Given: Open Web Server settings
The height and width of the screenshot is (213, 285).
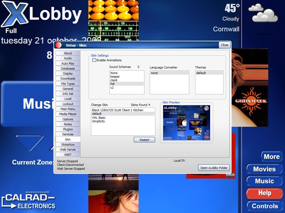Looking at the screenshot, I should [x=68, y=149].
